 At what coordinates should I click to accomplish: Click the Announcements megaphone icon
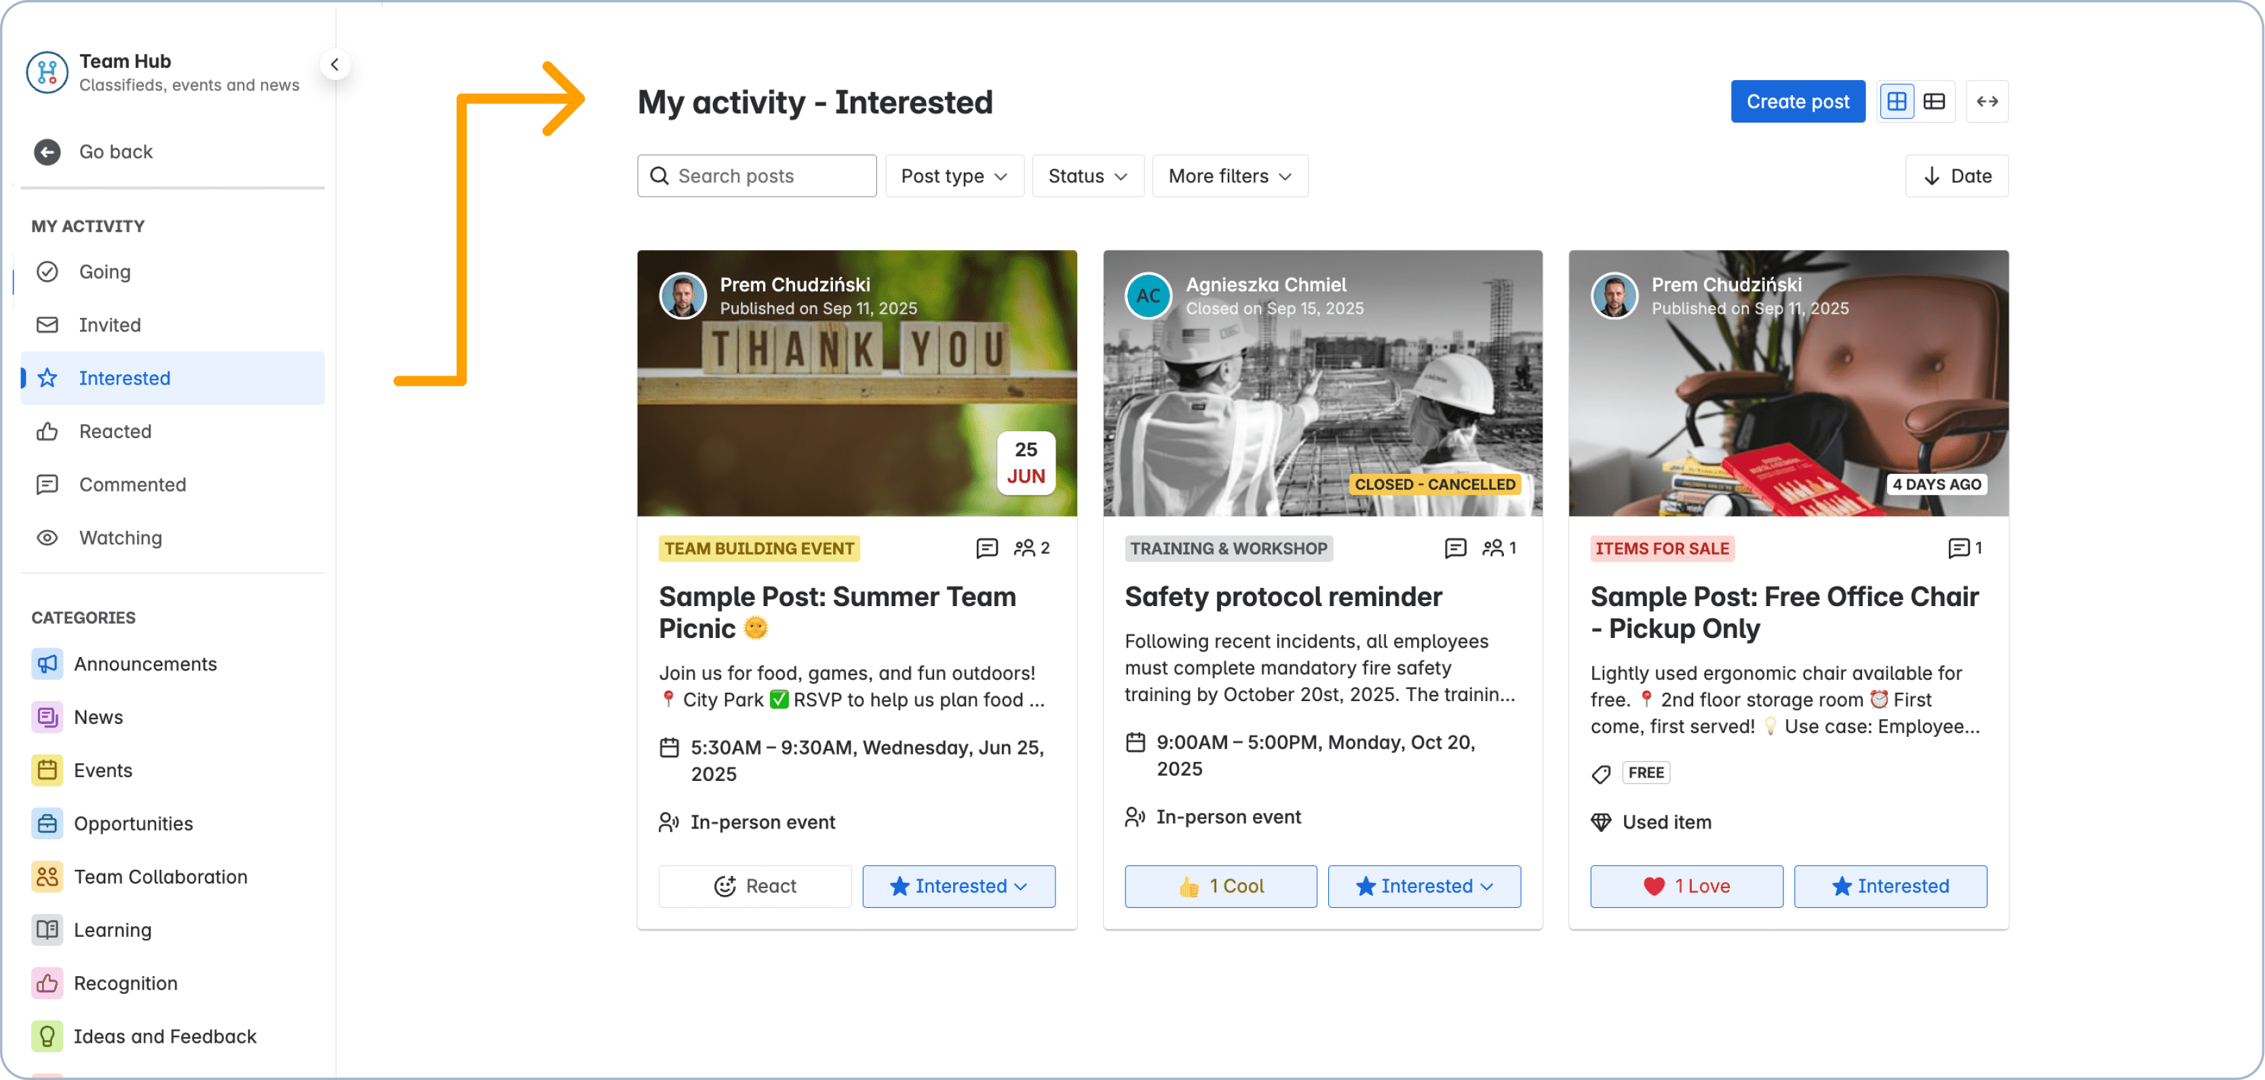pyautogui.click(x=47, y=664)
